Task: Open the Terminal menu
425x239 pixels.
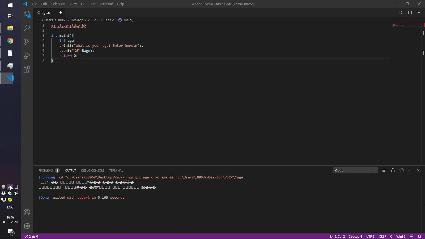Action: (x=106, y=4)
